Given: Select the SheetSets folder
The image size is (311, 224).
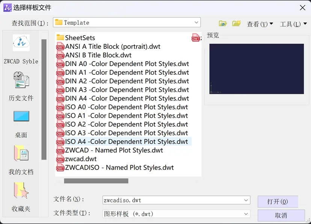Looking at the screenshot, I should [x=80, y=38].
